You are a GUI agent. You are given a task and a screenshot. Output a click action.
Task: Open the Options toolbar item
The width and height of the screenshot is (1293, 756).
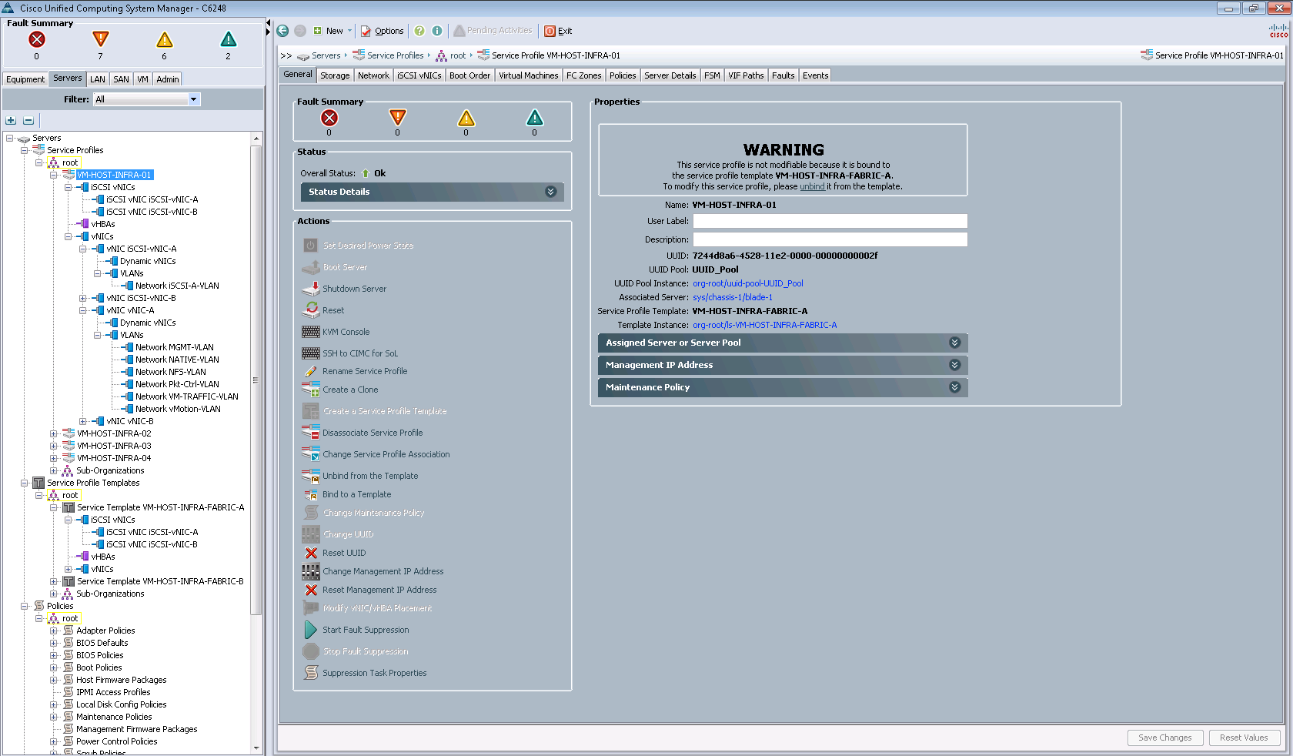pyautogui.click(x=382, y=31)
